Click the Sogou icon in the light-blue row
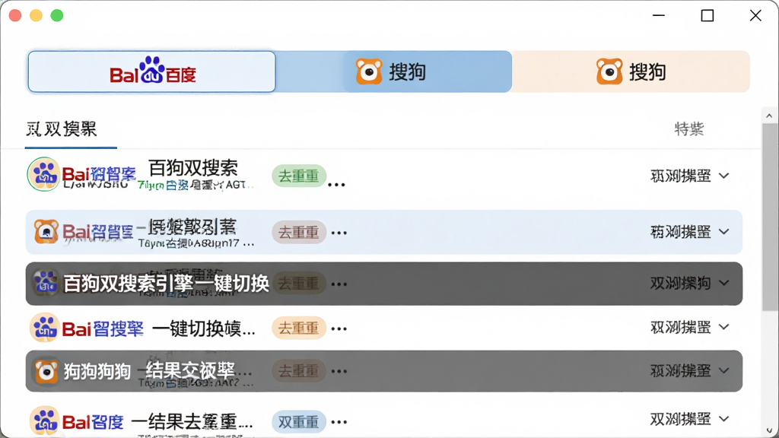 [x=46, y=231]
